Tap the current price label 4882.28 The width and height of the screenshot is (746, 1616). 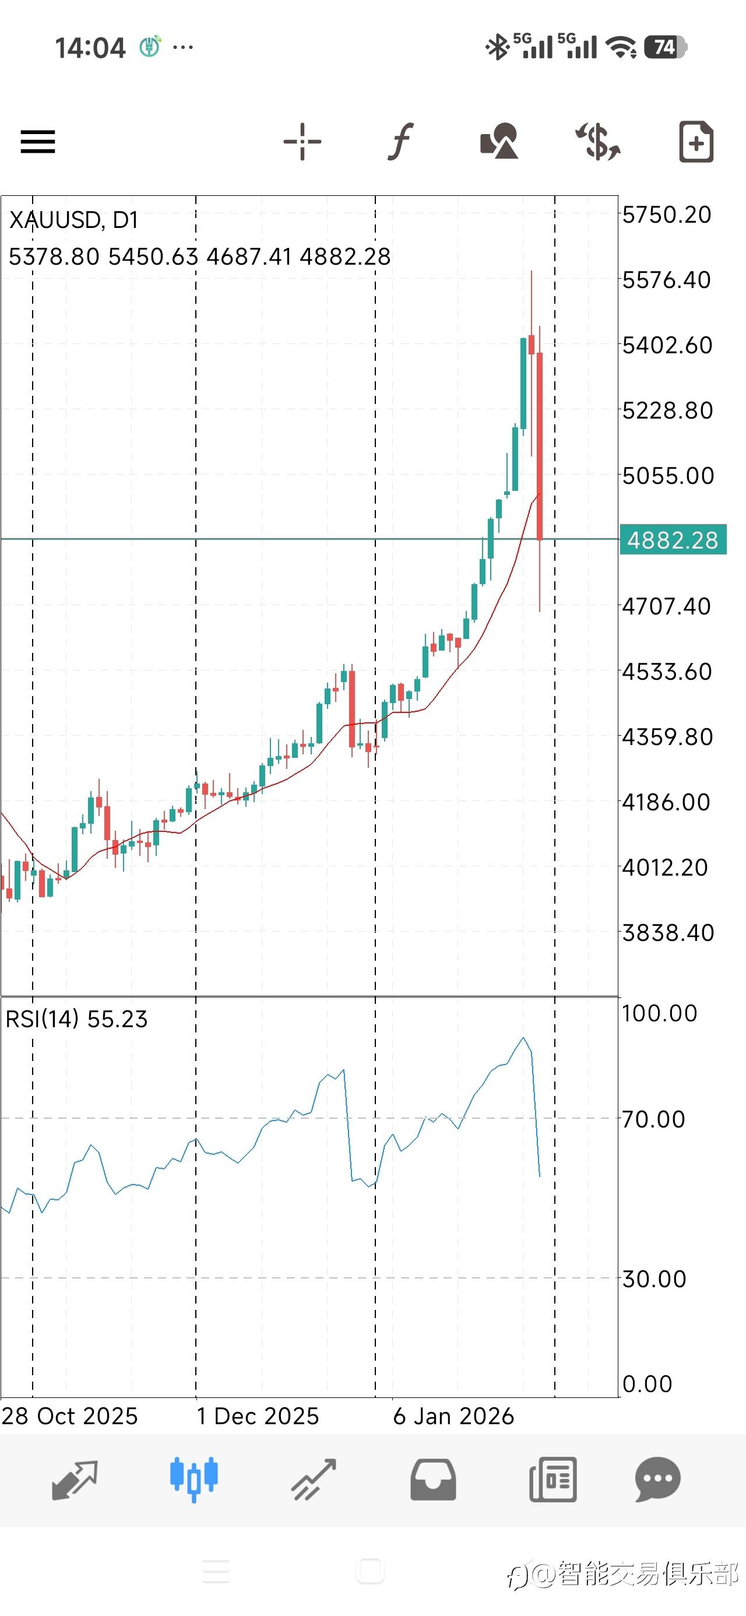(672, 540)
